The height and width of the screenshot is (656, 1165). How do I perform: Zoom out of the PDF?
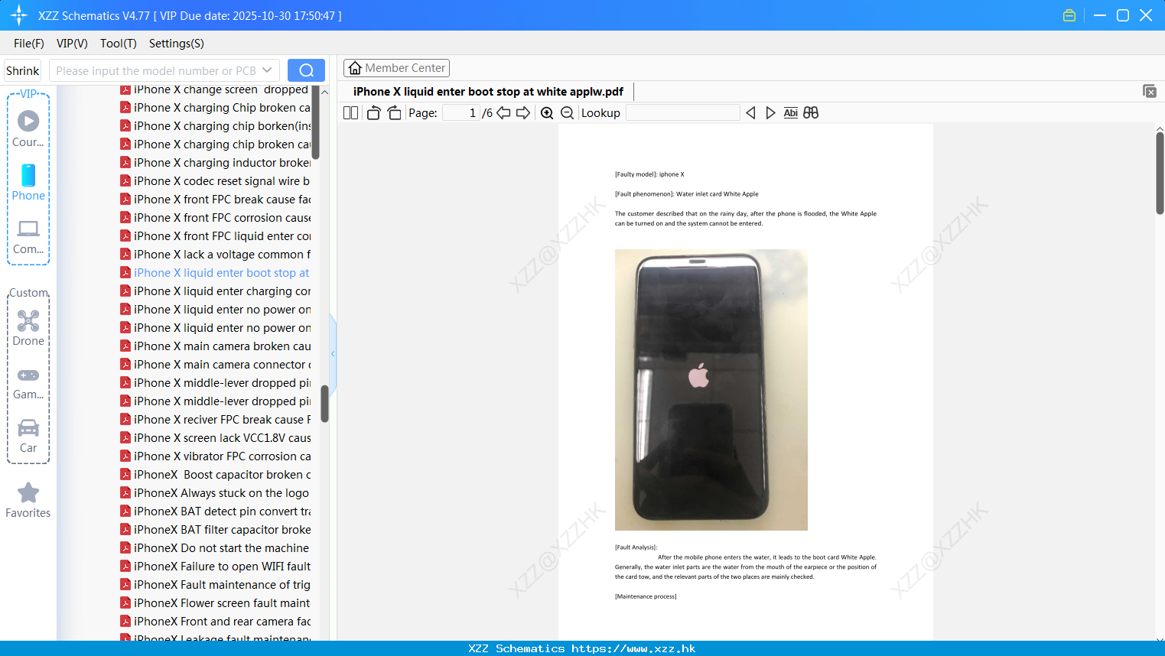coord(567,113)
